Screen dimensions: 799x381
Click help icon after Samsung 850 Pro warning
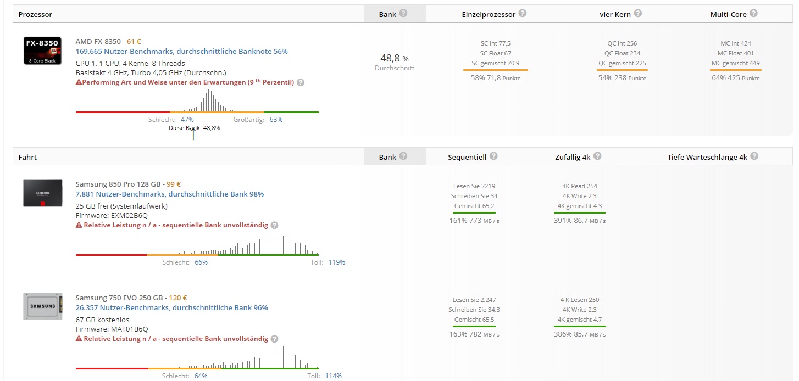[x=274, y=225]
